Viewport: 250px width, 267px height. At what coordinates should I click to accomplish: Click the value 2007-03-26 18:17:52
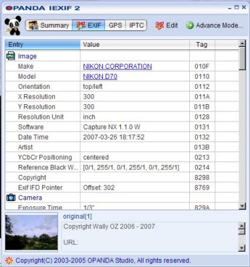tap(114, 137)
